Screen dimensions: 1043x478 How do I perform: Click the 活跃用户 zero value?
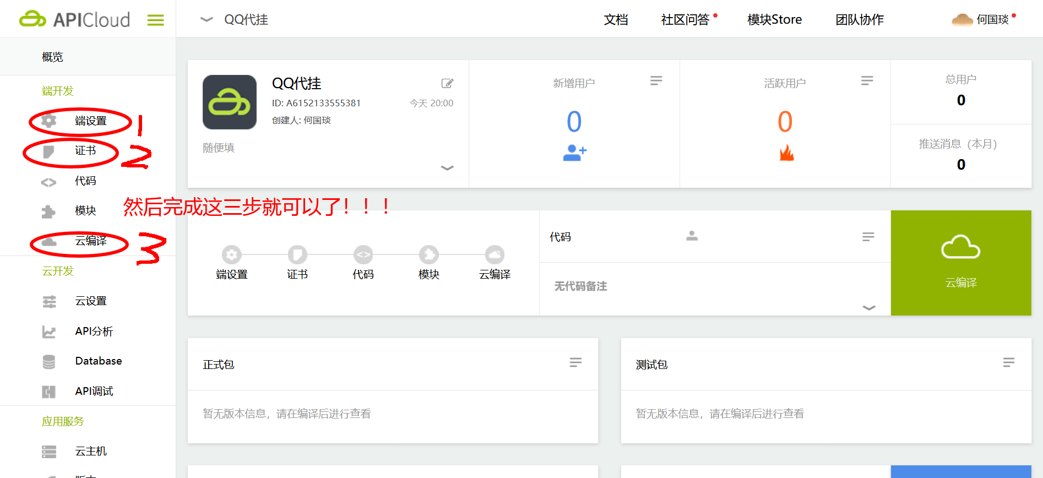click(785, 122)
